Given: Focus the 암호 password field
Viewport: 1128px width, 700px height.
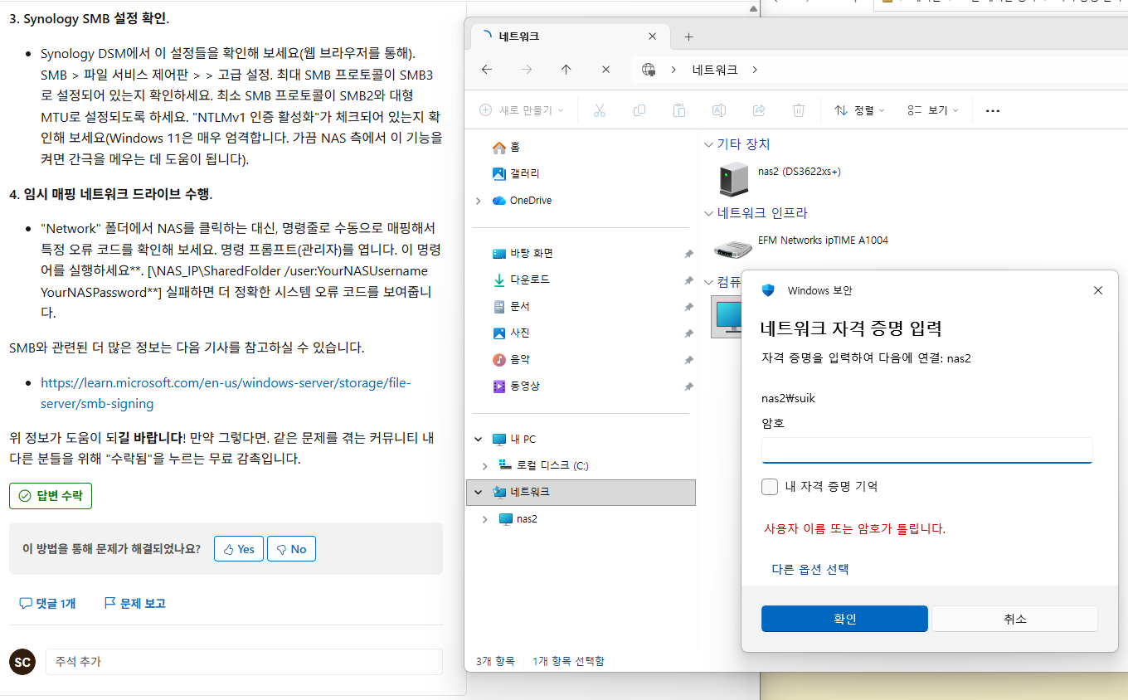Looking at the screenshot, I should tap(926, 450).
